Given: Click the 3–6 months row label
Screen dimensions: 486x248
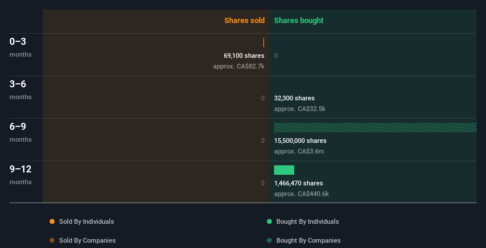Looking at the screenshot, I should click(21, 90).
